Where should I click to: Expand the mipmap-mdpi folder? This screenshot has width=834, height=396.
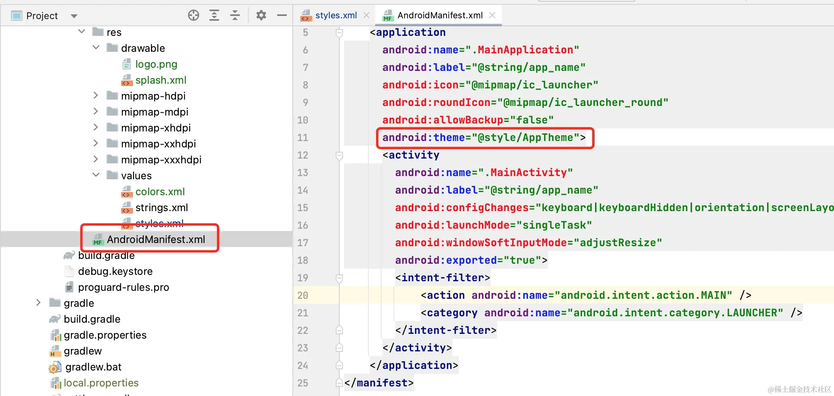coord(96,112)
